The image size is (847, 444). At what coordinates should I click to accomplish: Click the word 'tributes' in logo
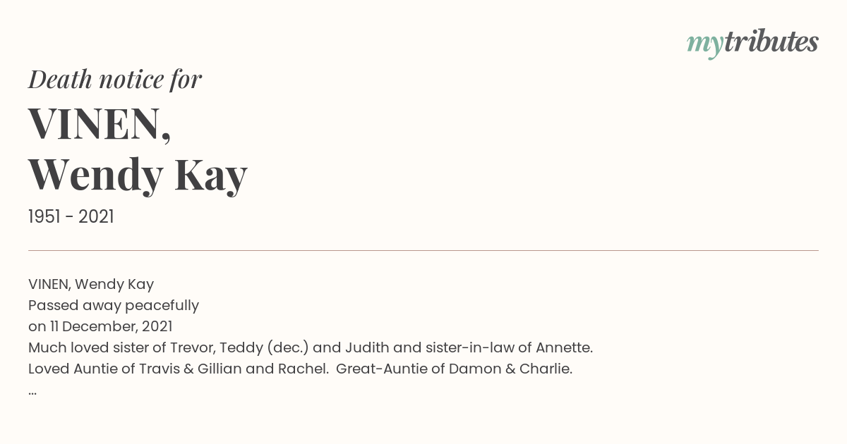click(771, 42)
